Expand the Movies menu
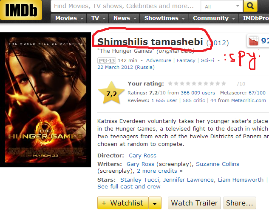Screen dimensions: 269x214 point(69,18)
